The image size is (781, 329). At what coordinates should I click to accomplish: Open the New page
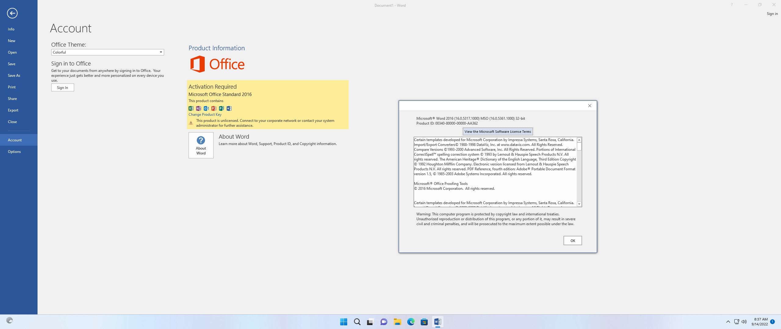19,41
